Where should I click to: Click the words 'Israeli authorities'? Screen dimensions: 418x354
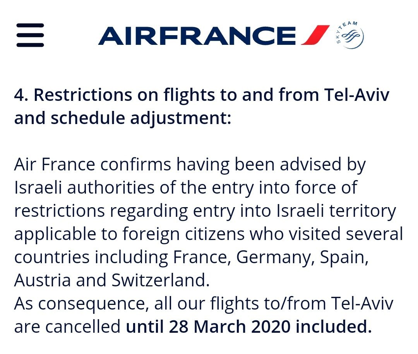pyautogui.click(x=84, y=187)
